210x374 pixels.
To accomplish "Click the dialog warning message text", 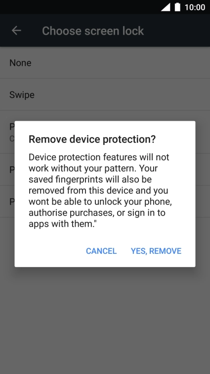I will [100, 190].
